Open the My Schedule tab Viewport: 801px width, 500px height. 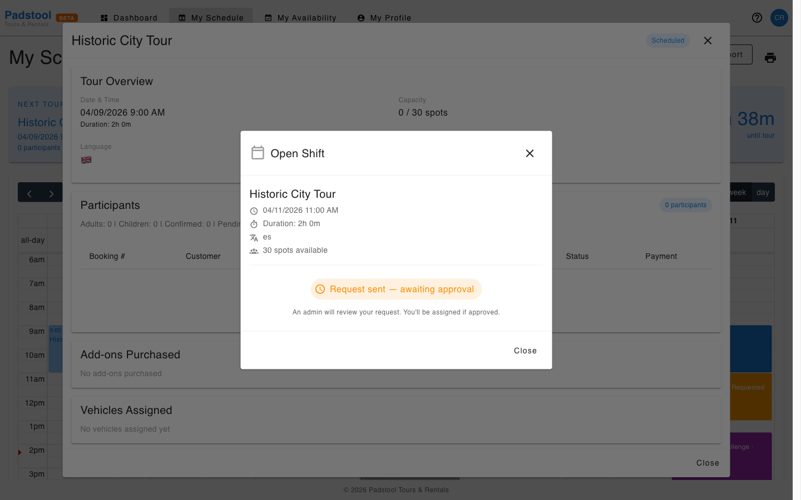point(211,18)
